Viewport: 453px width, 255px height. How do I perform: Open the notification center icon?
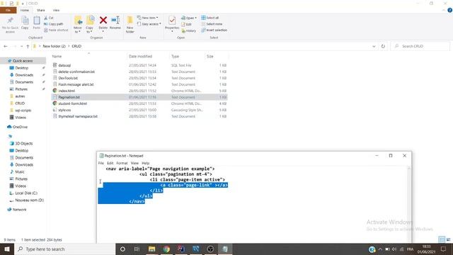[444, 249]
